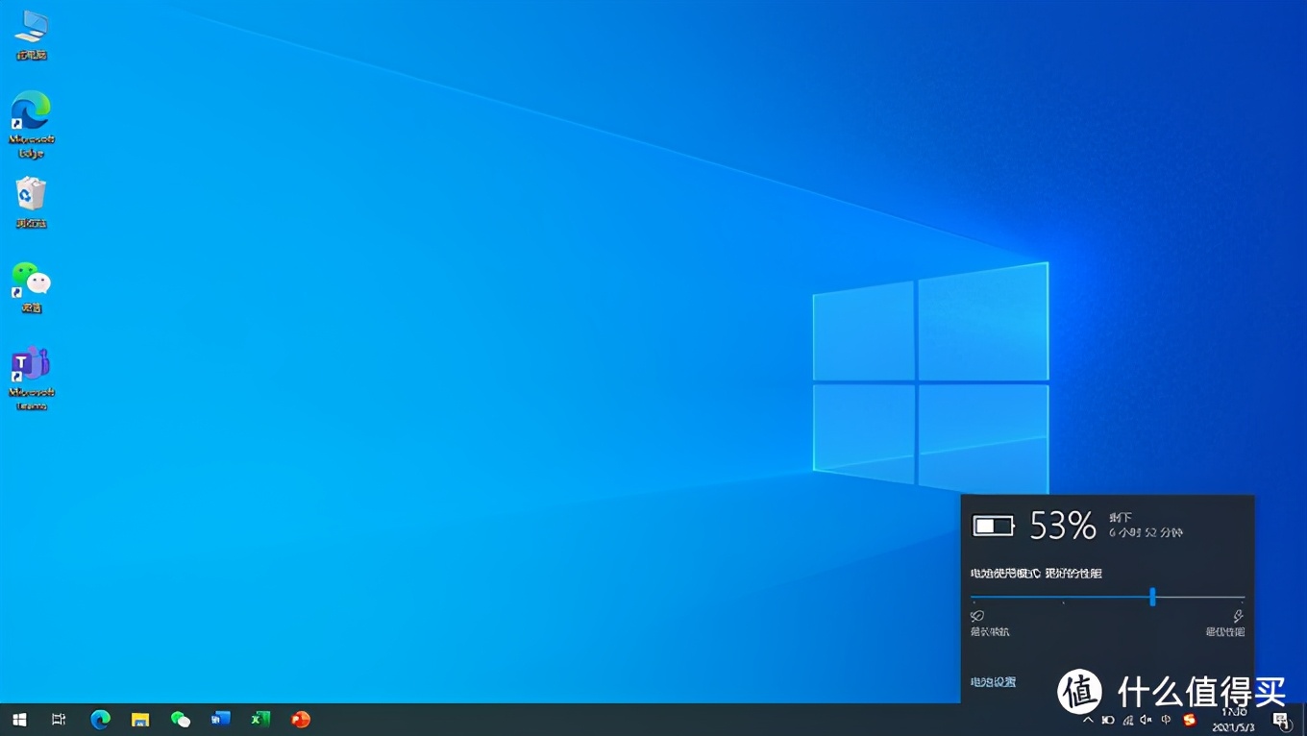Screen dimensions: 1307x736
Task: Click the battery power mode slider handle
Action: click(1152, 598)
